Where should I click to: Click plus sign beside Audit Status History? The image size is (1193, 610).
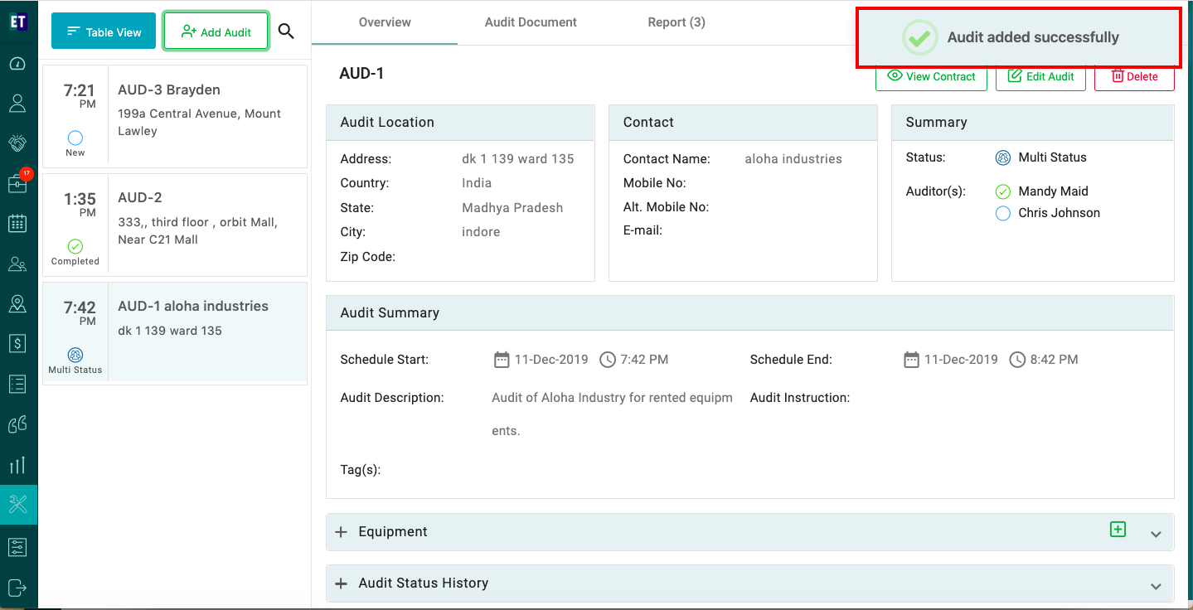tap(341, 583)
